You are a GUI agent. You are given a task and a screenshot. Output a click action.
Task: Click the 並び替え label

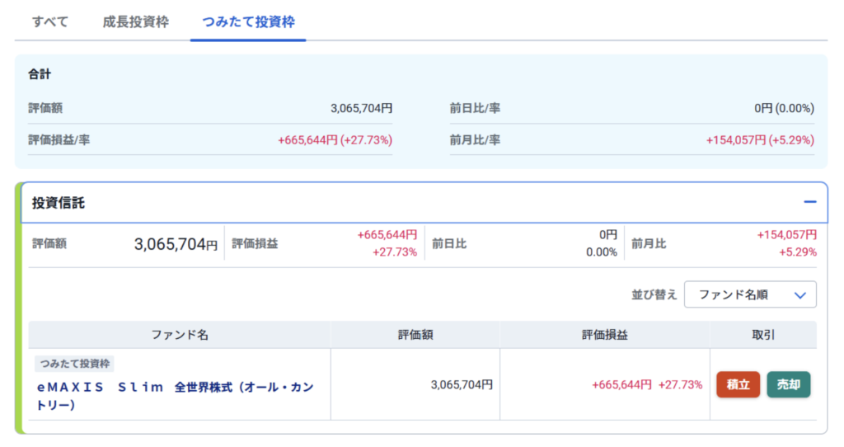[654, 294]
